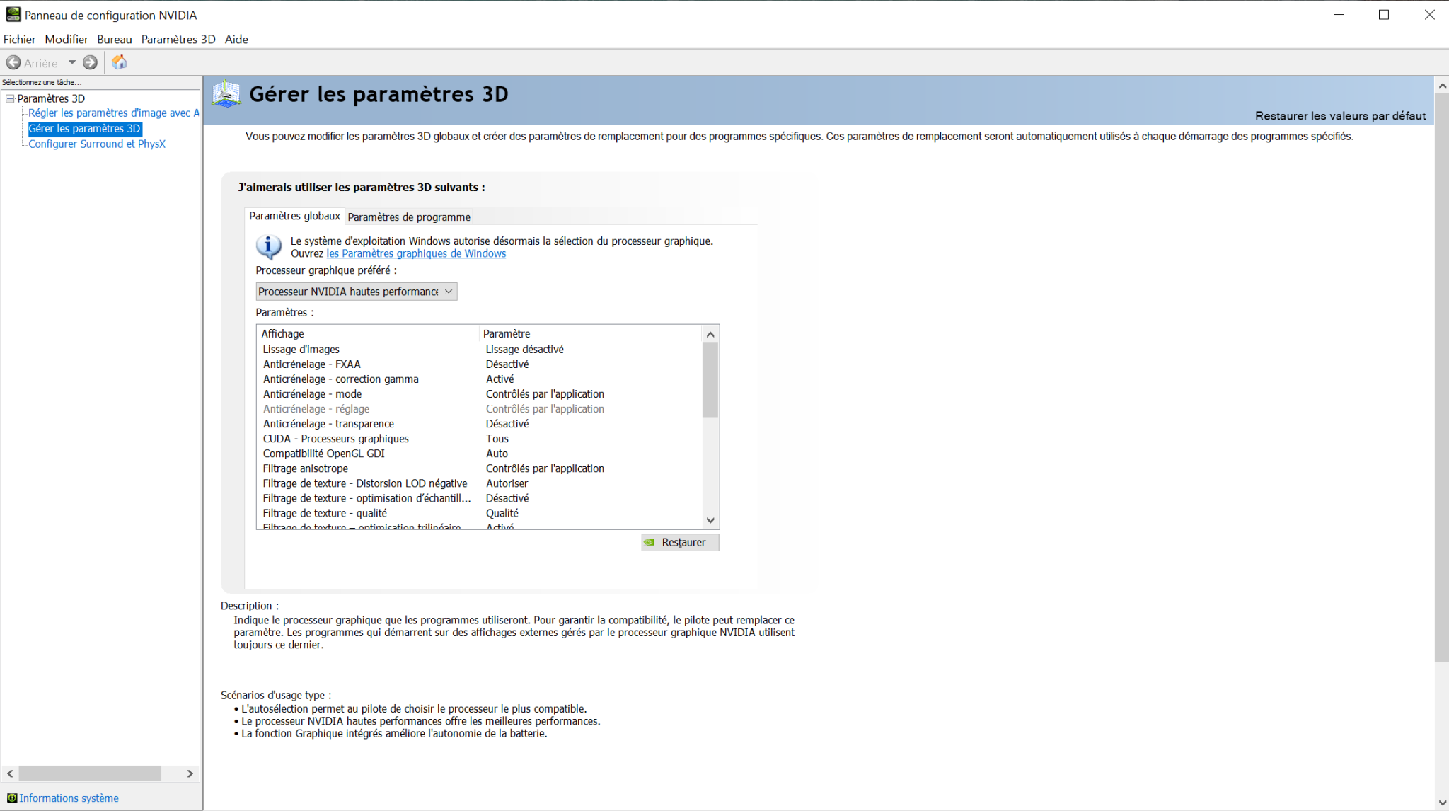The height and width of the screenshot is (811, 1449).
Task: Click the Paramètre column header
Action: click(591, 334)
